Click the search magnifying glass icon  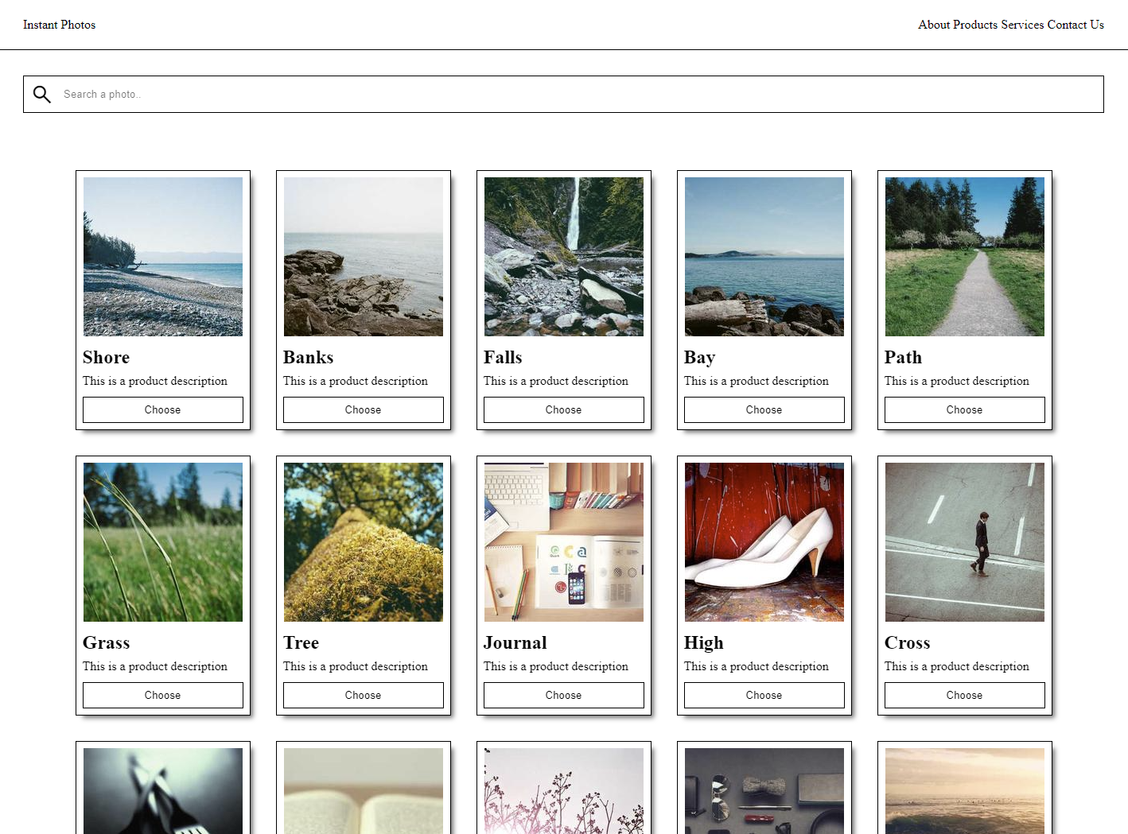point(42,94)
